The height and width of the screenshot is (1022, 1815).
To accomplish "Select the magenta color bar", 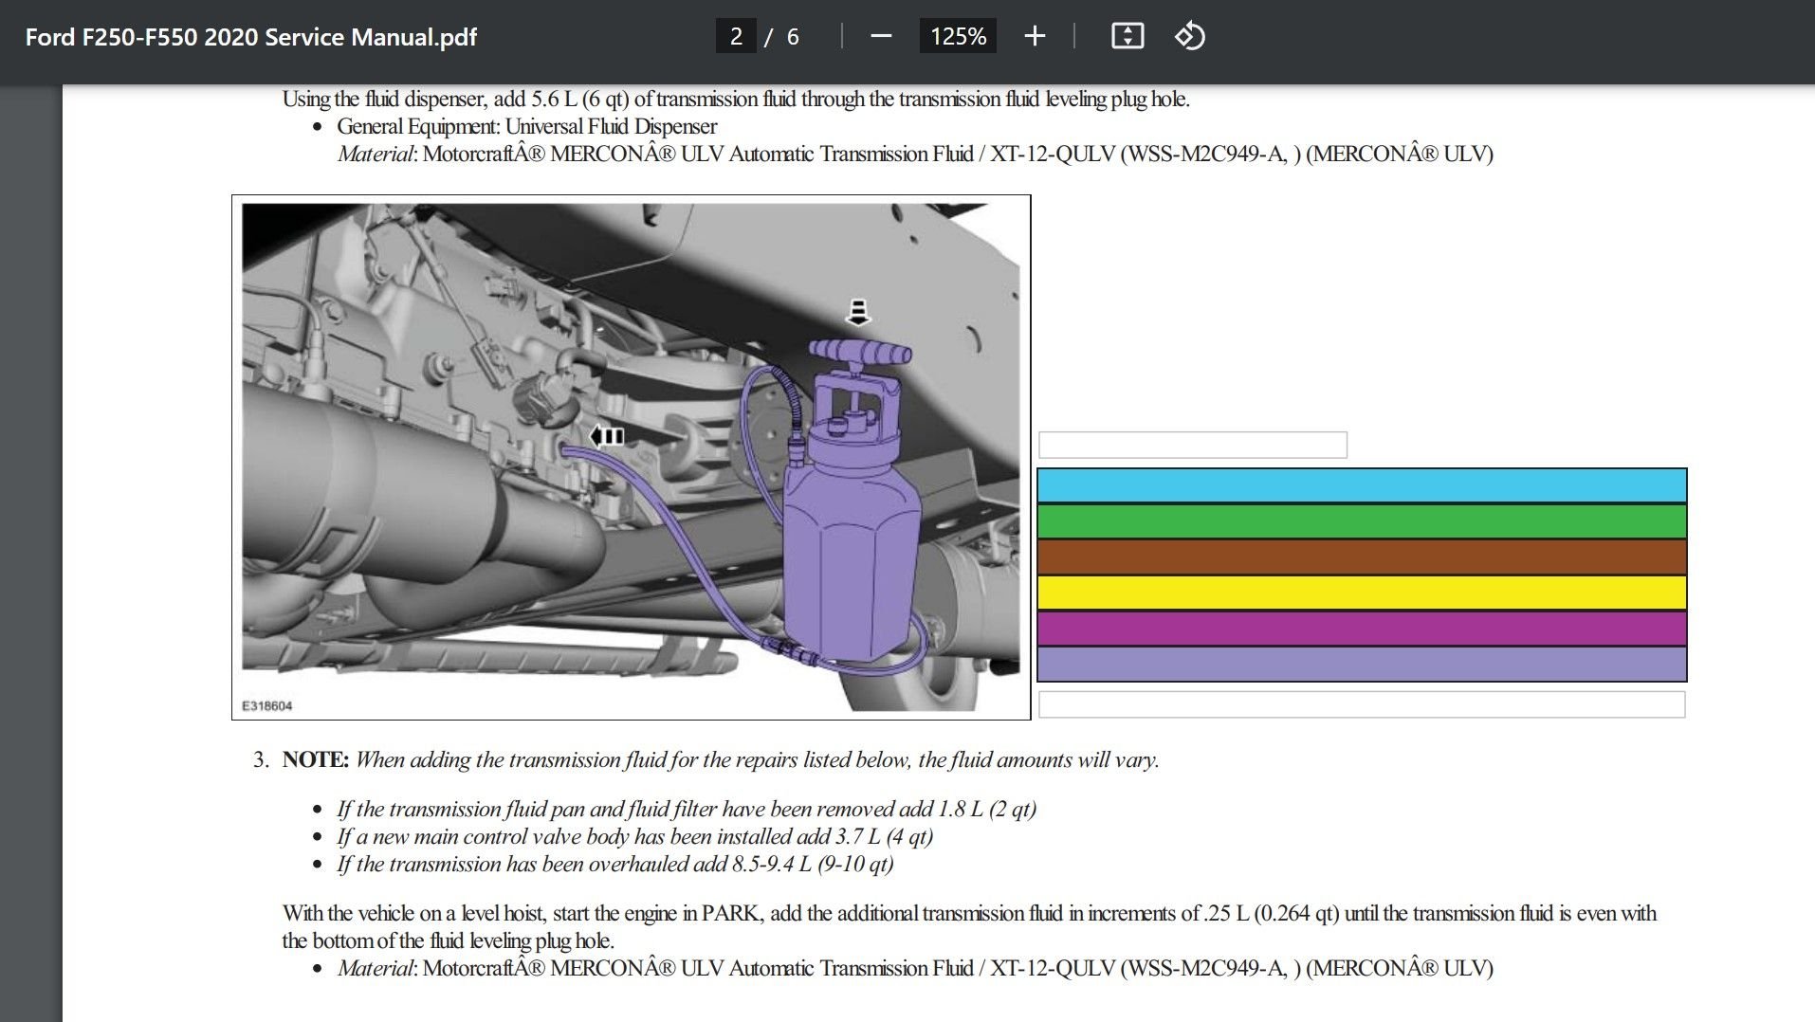I will pyautogui.click(x=1361, y=629).
